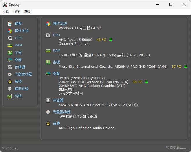The width and height of the screenshot is (191, 152).
Task: Click the CPU chip icon in summary panel
Action: [48, 35]
